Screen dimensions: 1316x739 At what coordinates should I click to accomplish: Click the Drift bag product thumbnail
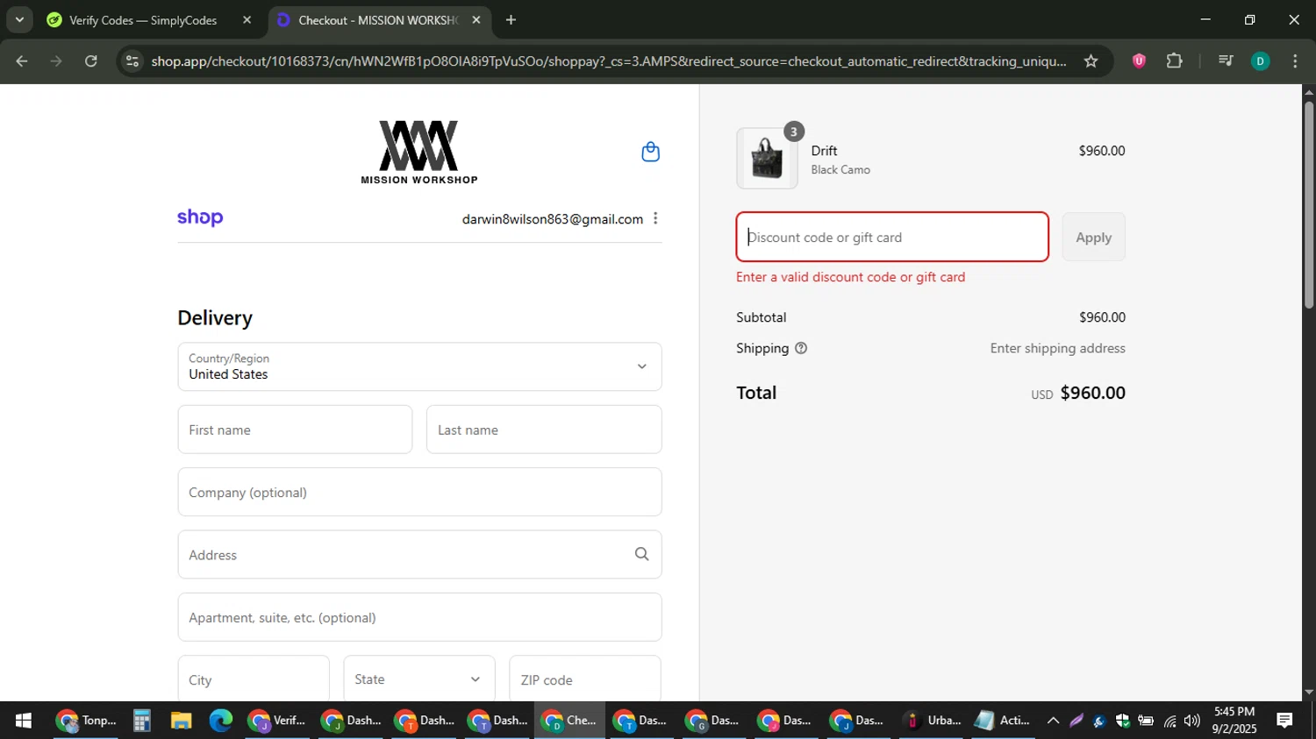[767, 159]
